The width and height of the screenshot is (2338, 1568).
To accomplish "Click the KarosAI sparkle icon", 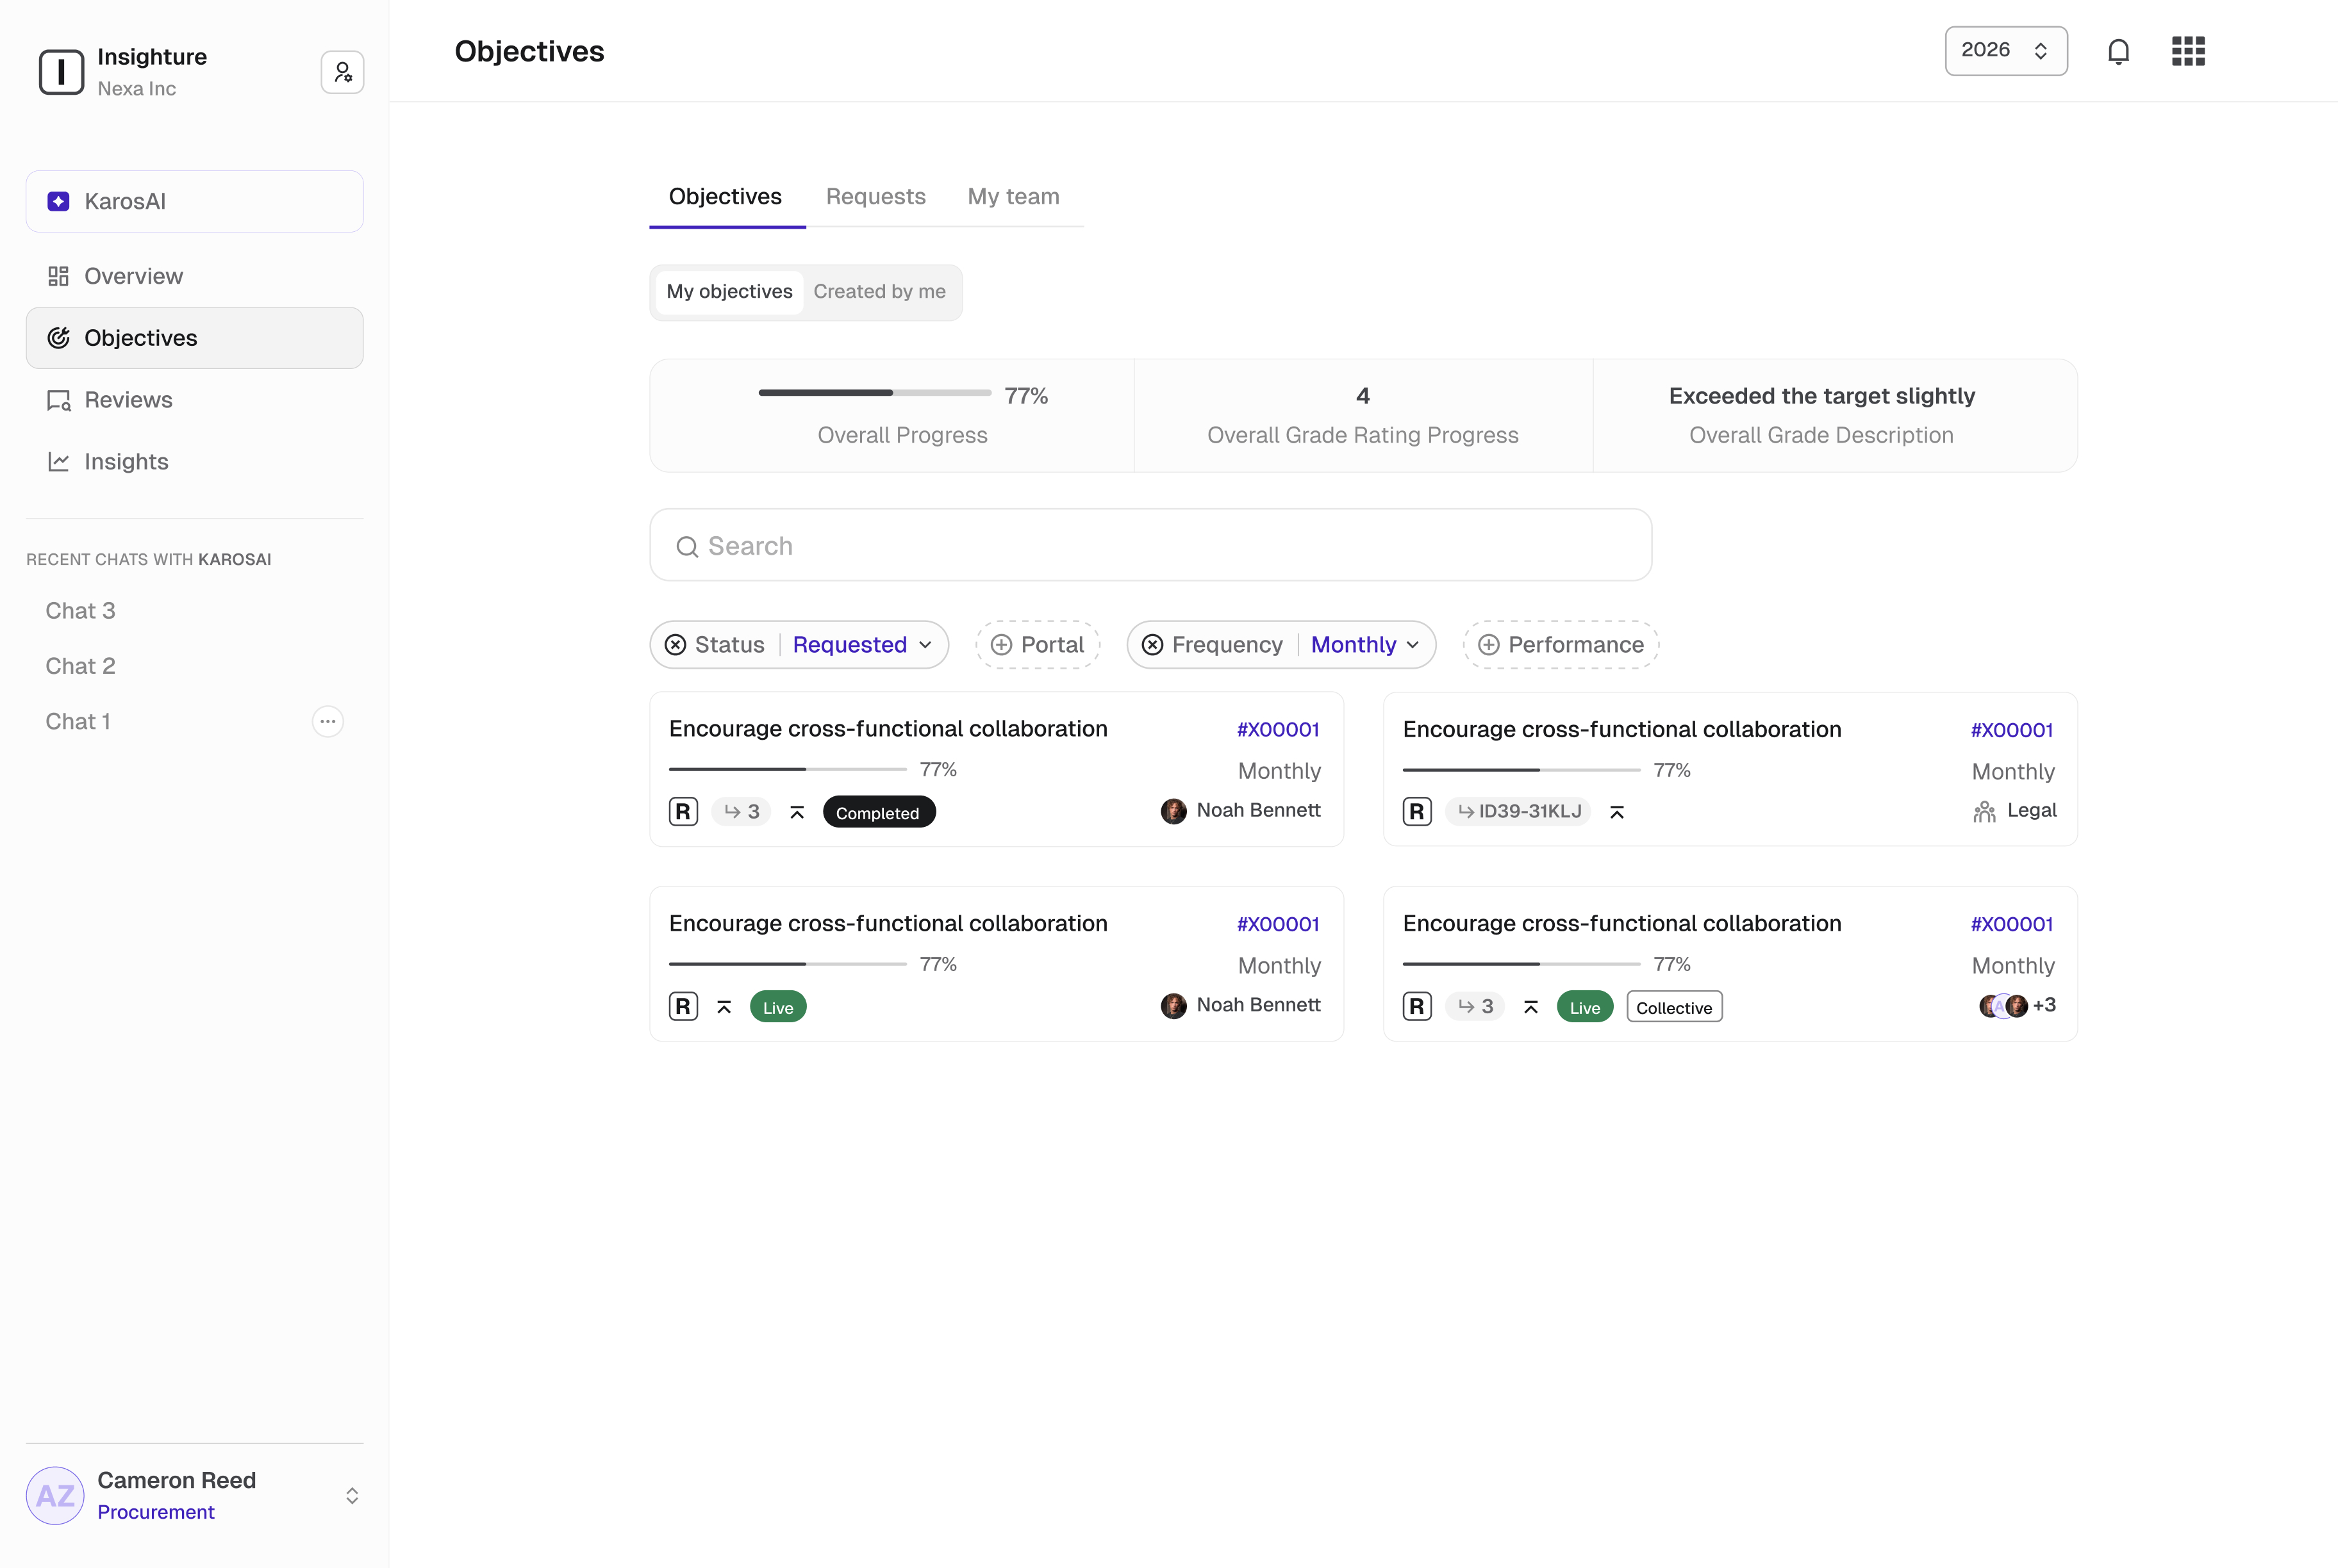I will pos(59,201).
